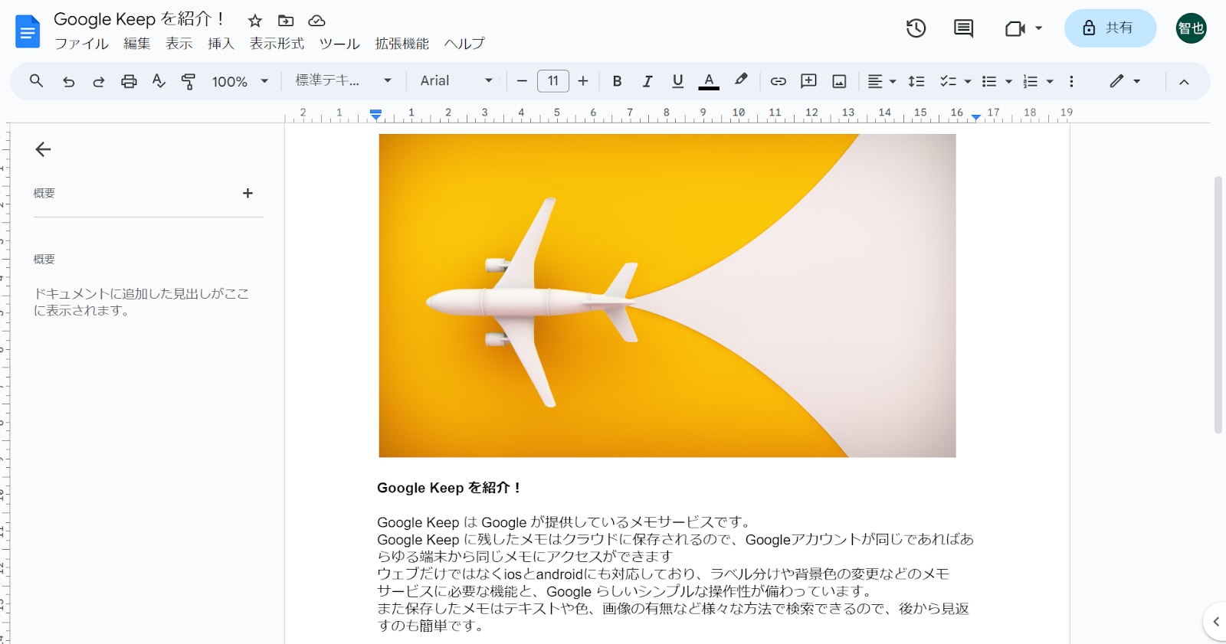Image resolution: width=1226 pixels, height=644 pixels.
Task: Open the ツール menu
Action: coord(339,44)
